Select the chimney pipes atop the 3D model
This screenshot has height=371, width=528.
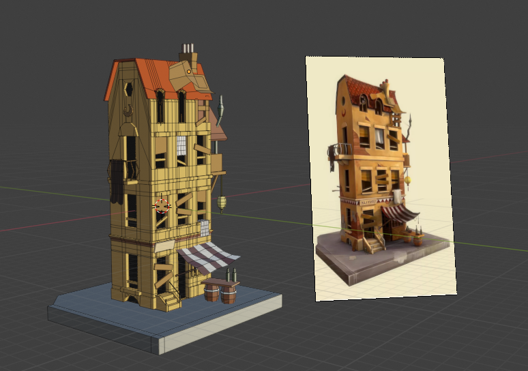tap(188, 48)
